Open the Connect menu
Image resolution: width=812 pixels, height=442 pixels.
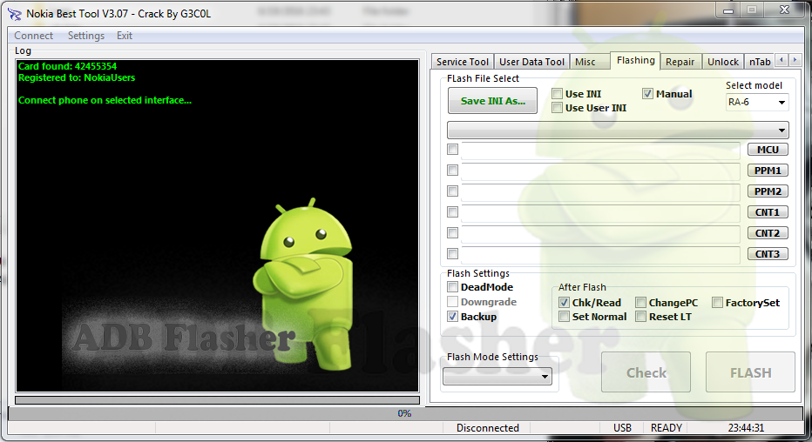pyautogui.click(x=34, y=36)
